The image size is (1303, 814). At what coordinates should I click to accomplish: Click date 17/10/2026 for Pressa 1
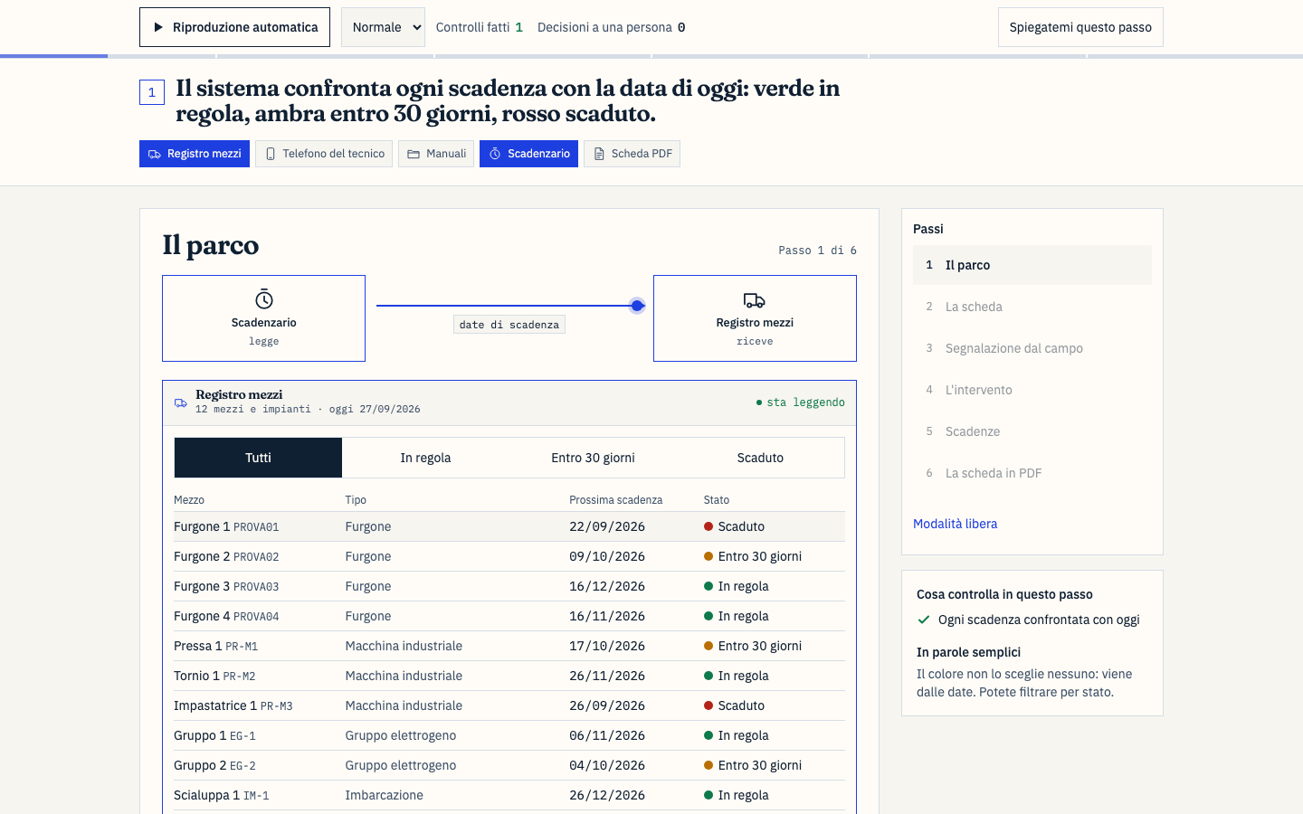pyautogui.click(x=607, y=646)
